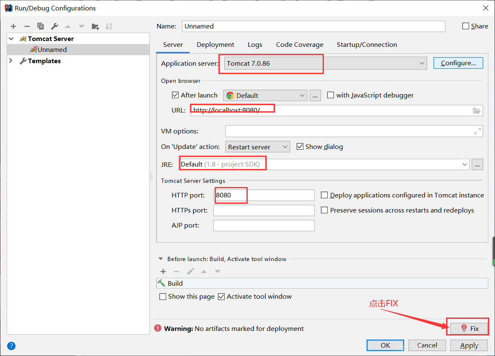Click Apply button
This screenshot has height=356, width=495.
pyautogui.click(x=469, y=345)
